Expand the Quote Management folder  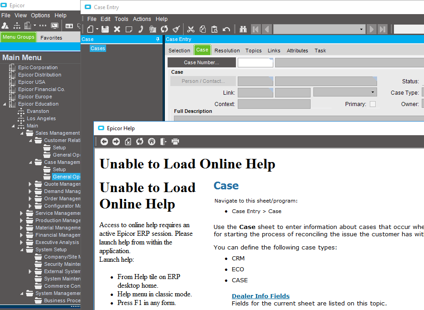[30, 184]
